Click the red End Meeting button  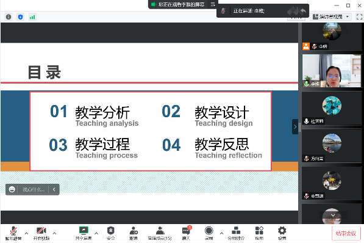[346, 233]
